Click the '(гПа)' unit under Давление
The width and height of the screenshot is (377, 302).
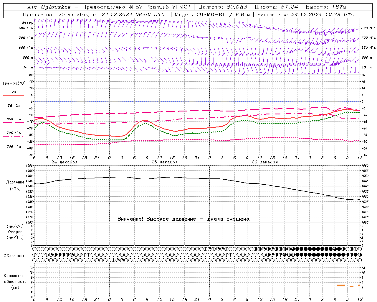click(15, 189)
